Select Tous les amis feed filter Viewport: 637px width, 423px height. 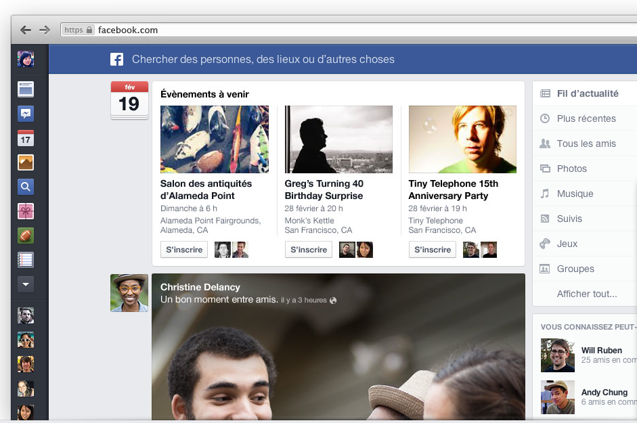(586, 144)
